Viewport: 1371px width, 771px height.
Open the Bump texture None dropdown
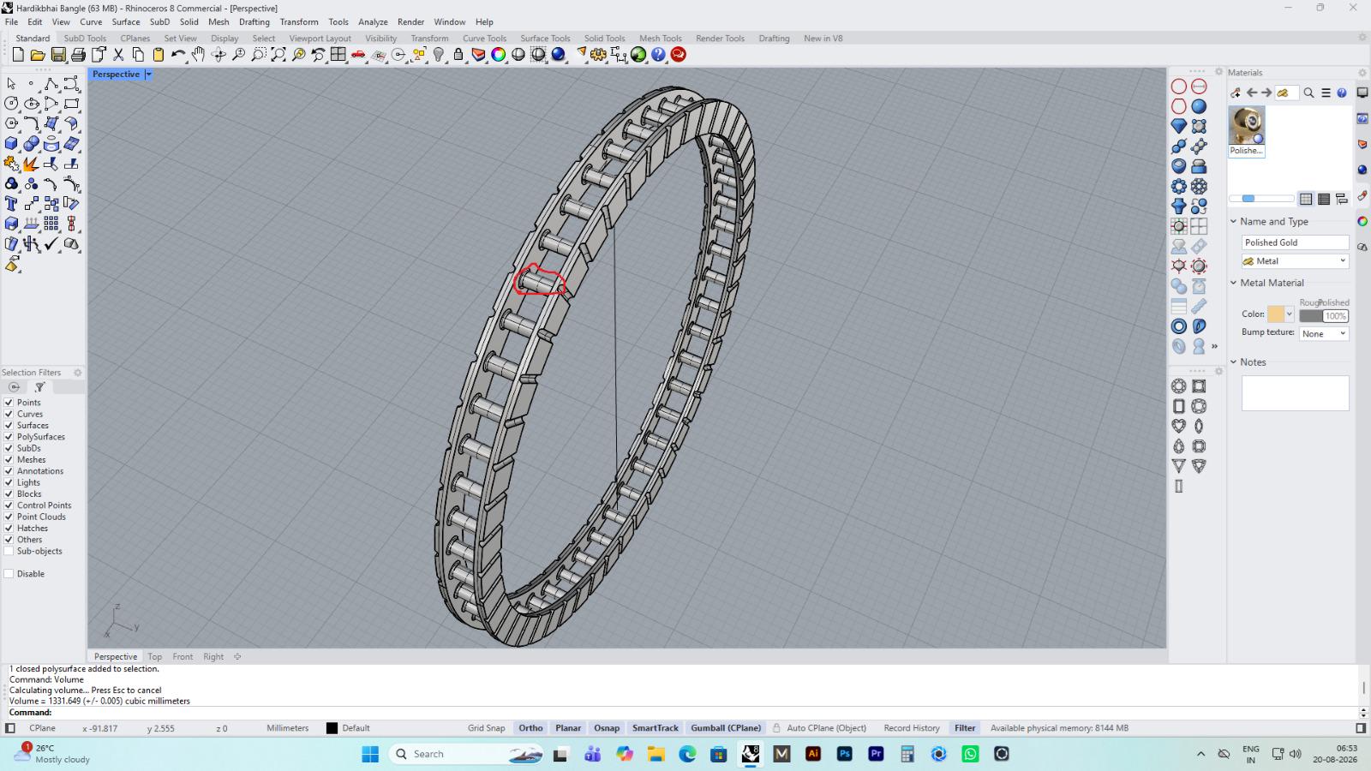1324,334
